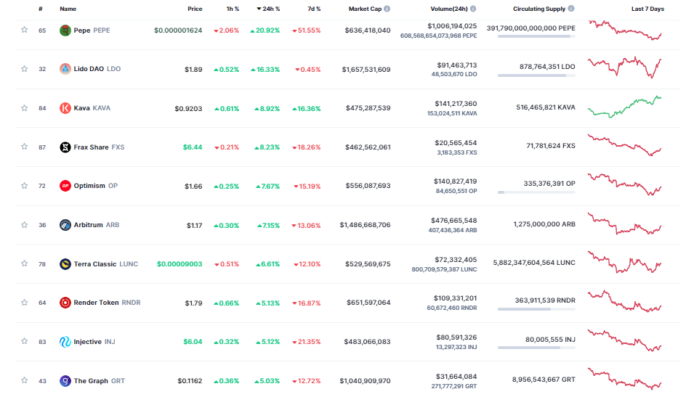Image resolution: width=686 pixels, height=397 pixels.
Task: Sort by Volume(24h) column header
Action: pyautogui.click(x=449, y=9)
